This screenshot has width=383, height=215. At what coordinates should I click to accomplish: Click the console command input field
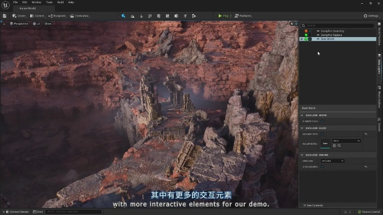click(x=73, y=212)
